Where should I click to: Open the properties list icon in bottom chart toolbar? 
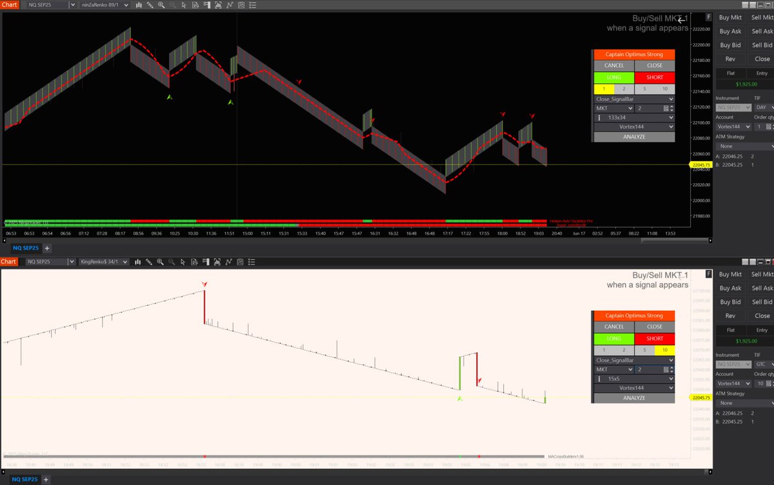pos(251,262)
